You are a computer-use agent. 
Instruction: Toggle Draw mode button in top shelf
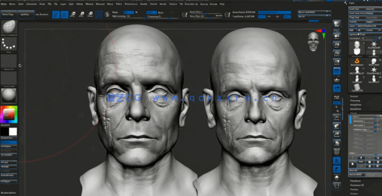[x=64, y=14]
